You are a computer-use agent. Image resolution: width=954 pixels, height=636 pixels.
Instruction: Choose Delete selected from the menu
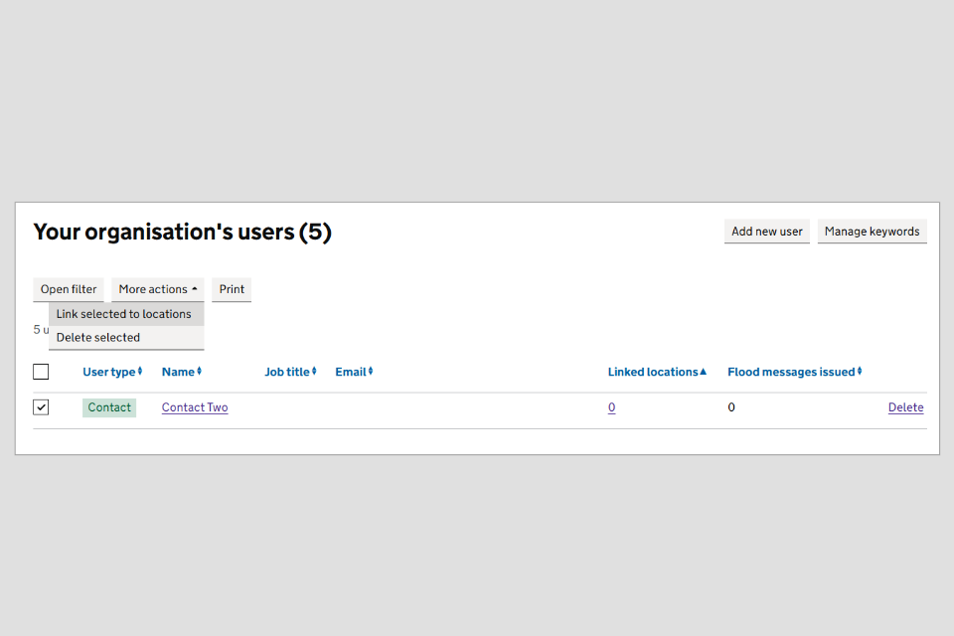pos(98,338)
